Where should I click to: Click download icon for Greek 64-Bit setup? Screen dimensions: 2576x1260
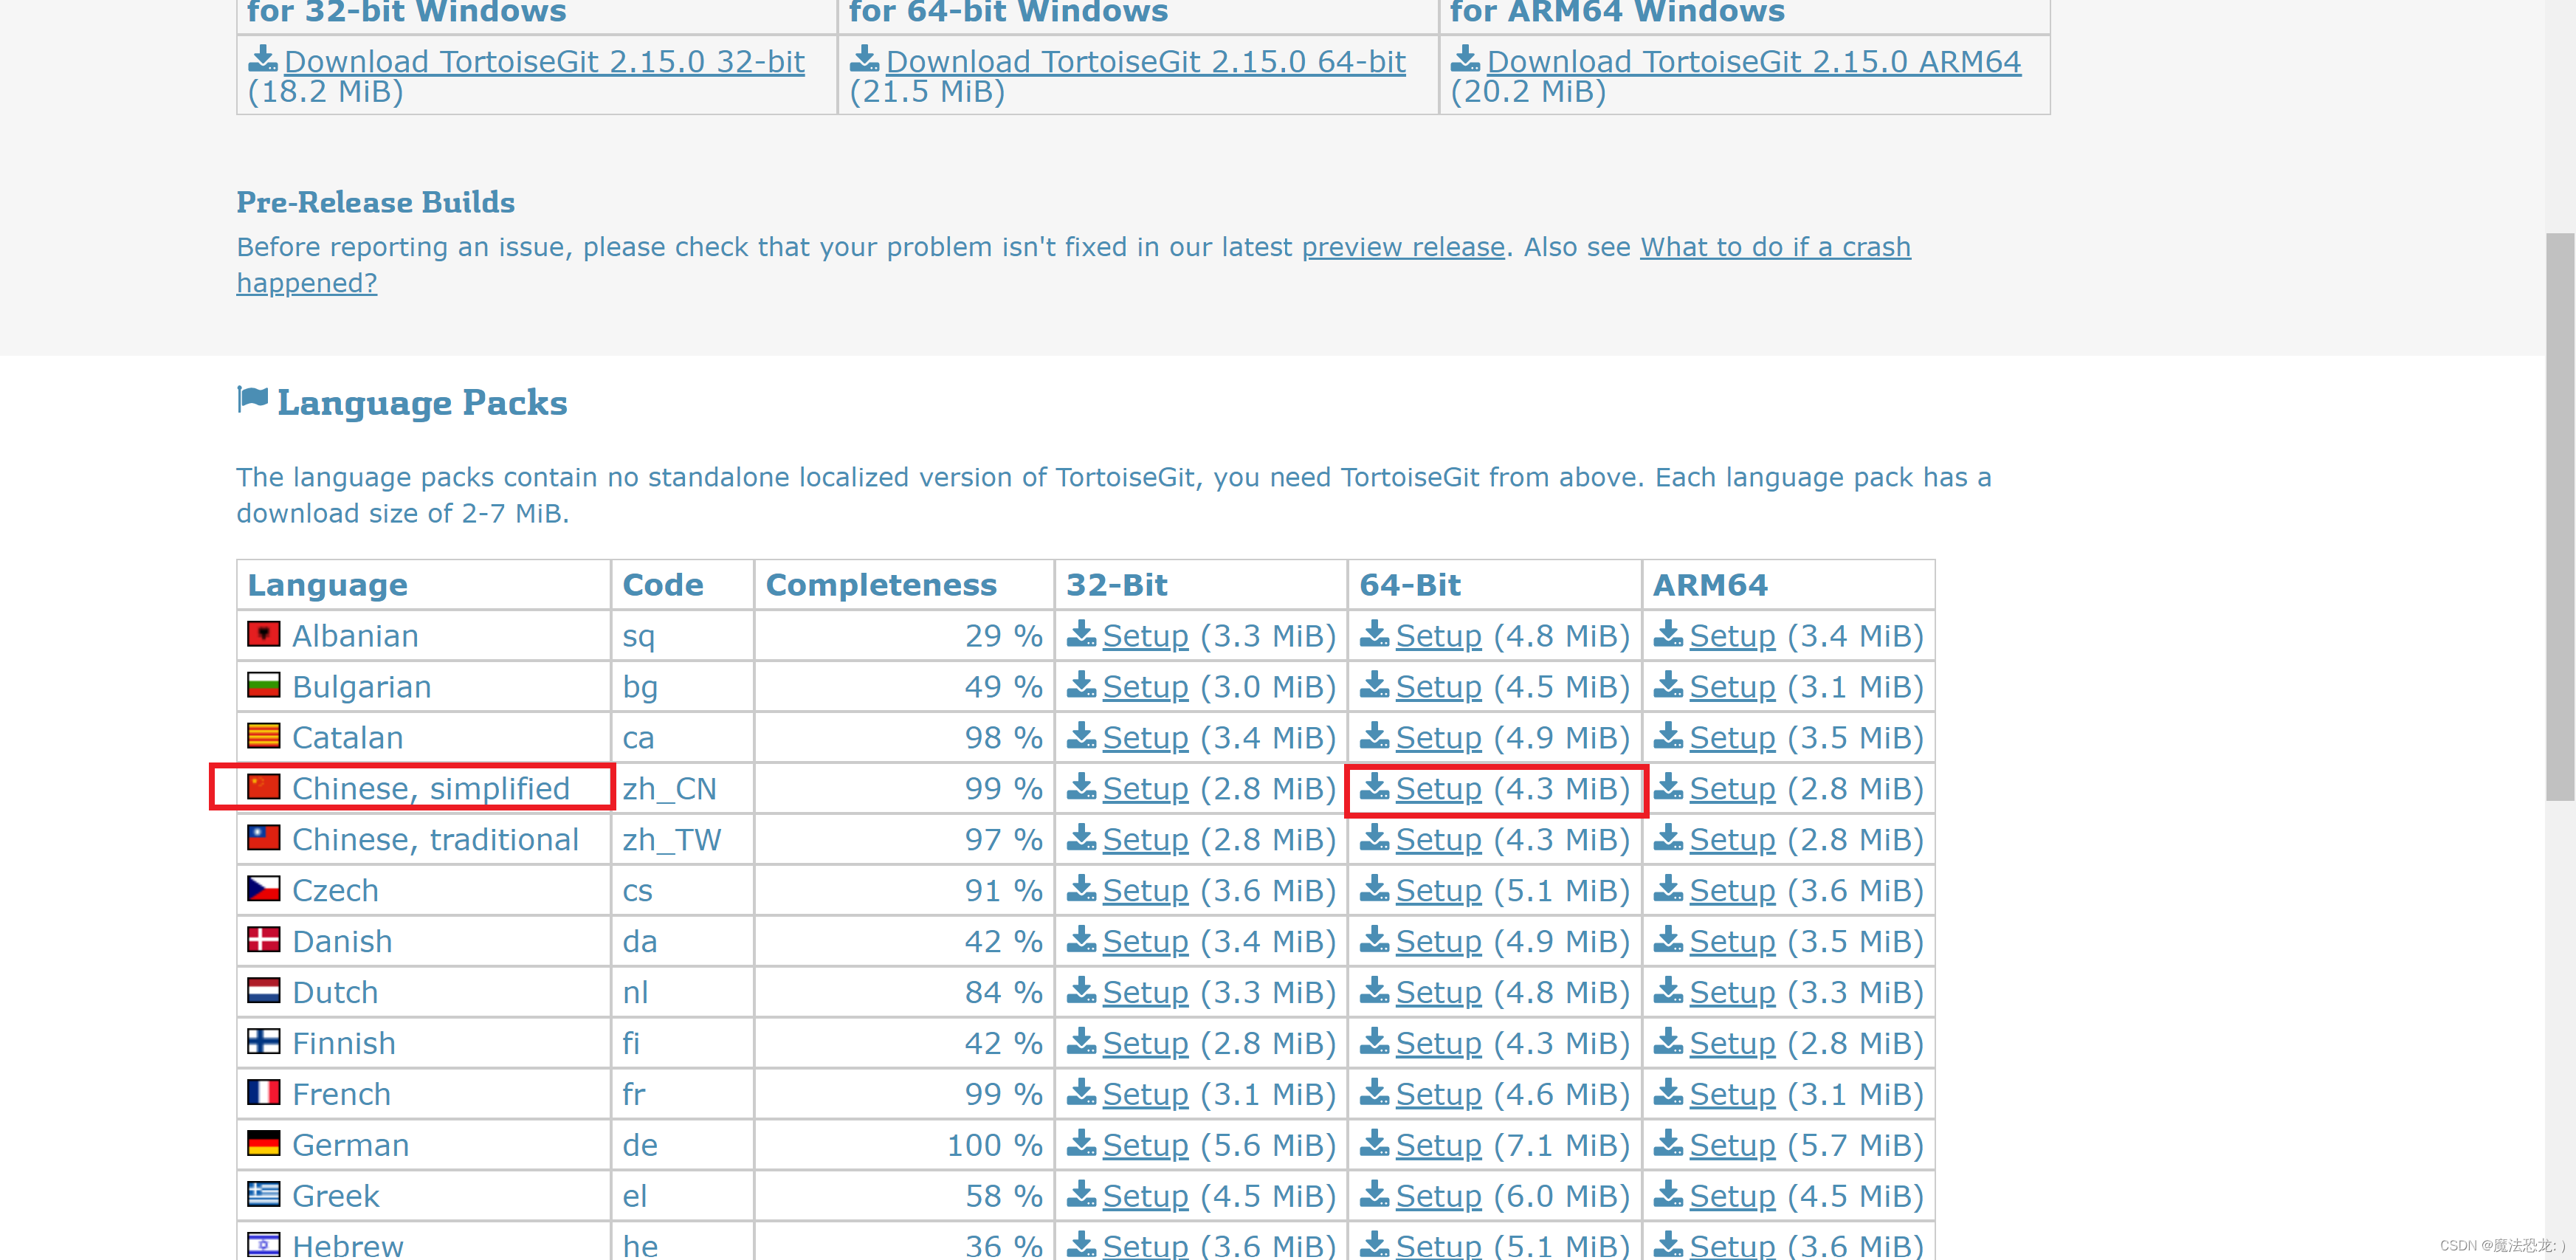point(1375,1194)
